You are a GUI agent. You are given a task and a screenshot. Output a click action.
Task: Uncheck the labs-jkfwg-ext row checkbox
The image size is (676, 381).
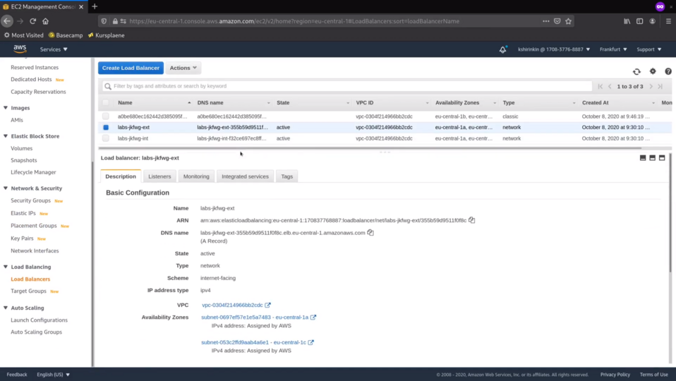106,128
